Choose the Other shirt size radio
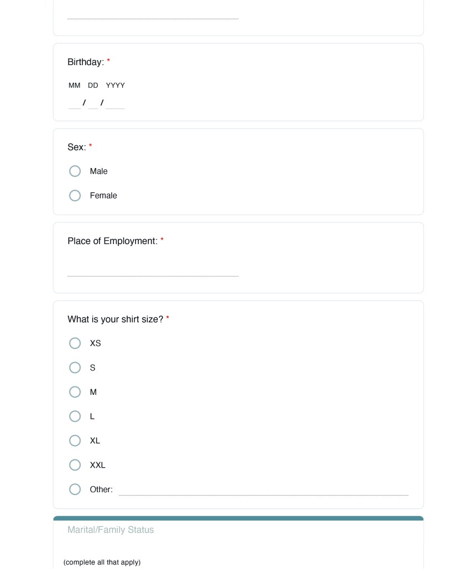This screenshot has height=569, width=473. [x=75, y=489]
